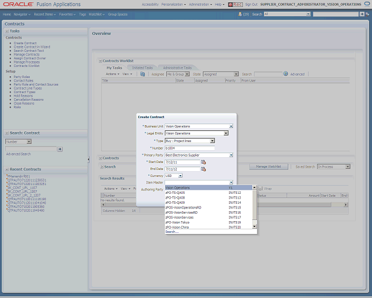Click the results table horizontal scrollbar
Image resolution: width=372 pixels, height=298 pixels.
click(x=224, y=205)
